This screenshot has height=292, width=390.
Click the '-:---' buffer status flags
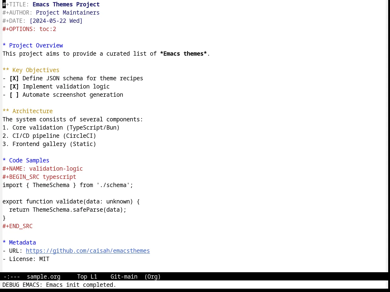click(12, 277)
